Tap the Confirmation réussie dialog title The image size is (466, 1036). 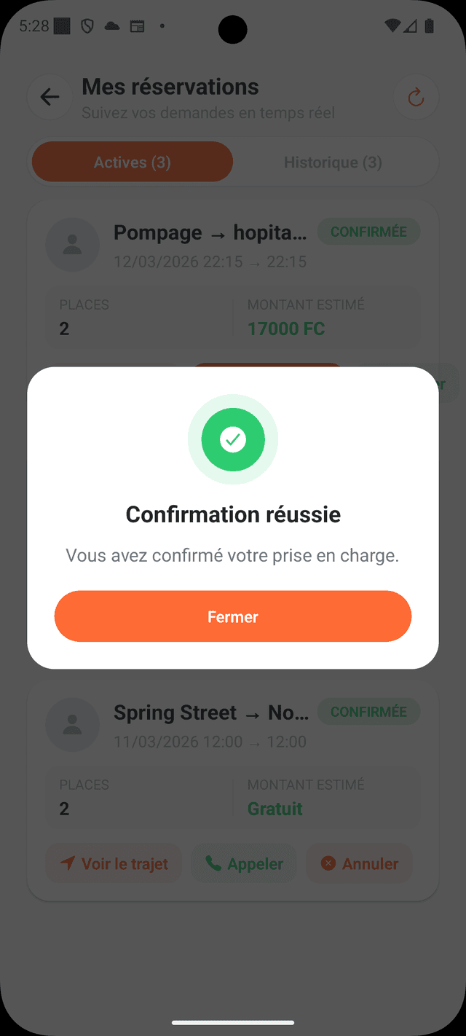coord(233,514)
